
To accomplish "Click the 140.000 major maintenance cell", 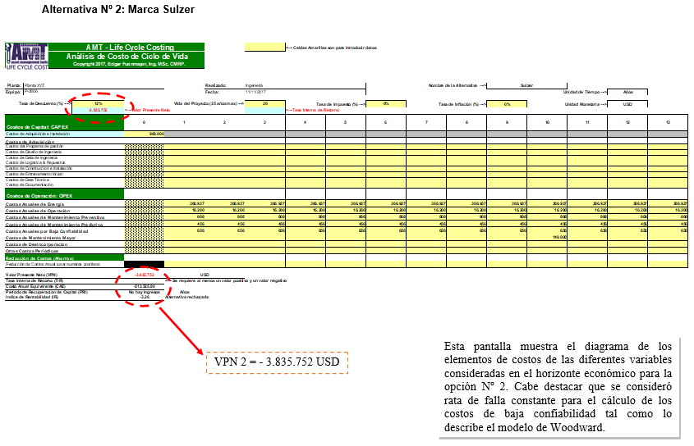I will pos(547,238).
